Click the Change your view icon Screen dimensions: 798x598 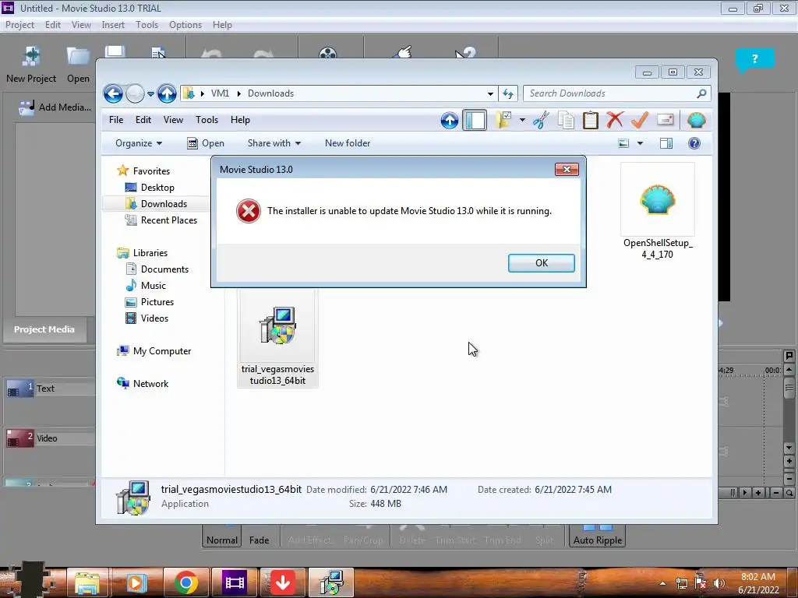pyautogui.click(x=623, y=143)
